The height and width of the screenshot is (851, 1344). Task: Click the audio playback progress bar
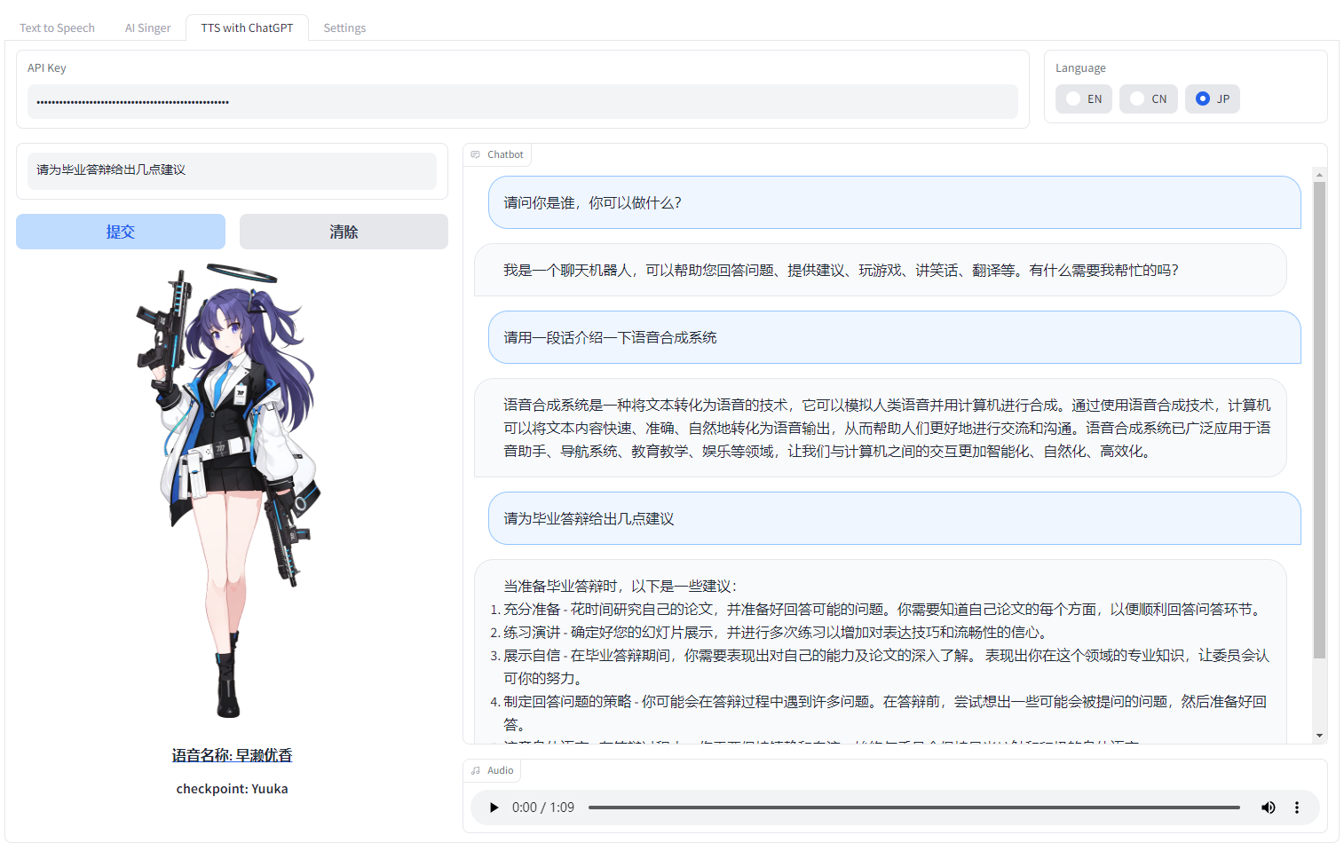point(914,808)
